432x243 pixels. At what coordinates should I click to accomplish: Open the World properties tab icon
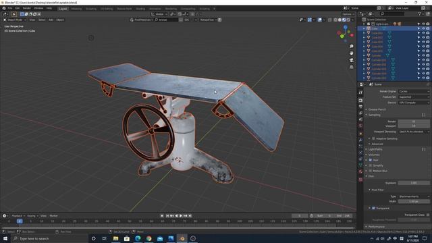click(x=360, y=126)
